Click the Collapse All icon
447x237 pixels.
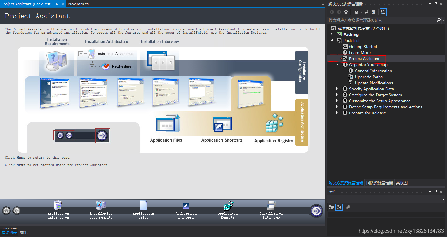point(374,12)
